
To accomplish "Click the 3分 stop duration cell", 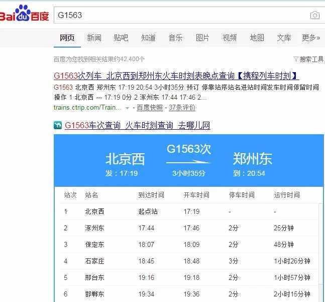I will (x=234, y=261).
